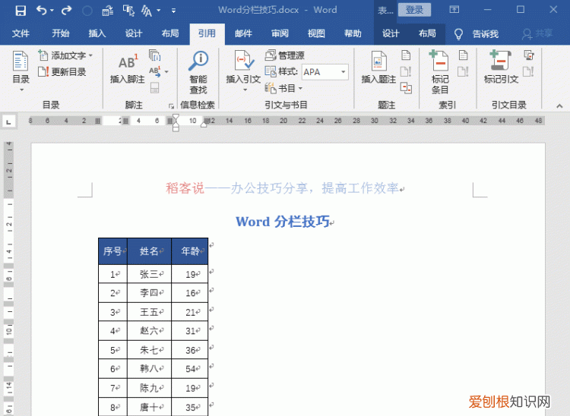Undo the last action
Viewport: 570px width, 416px height.
pos(41,11)
